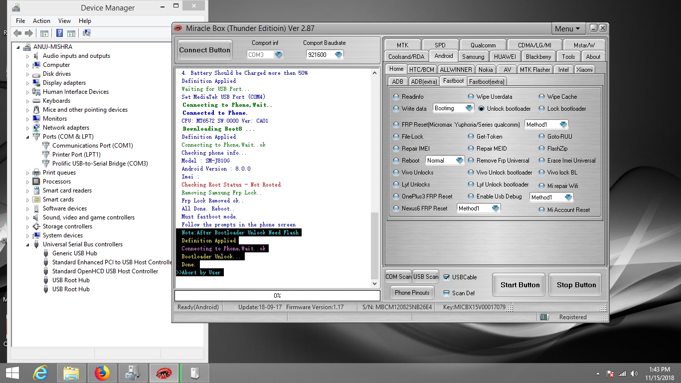Select Disk drives category icon
681x383 pixels.
[x=36, y=74]
